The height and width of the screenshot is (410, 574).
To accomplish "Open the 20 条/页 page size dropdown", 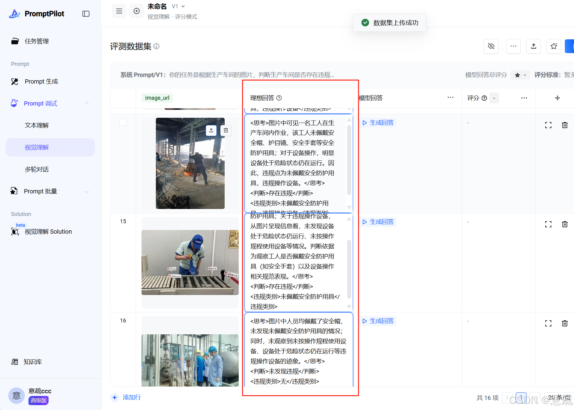I will click(560, 397).
